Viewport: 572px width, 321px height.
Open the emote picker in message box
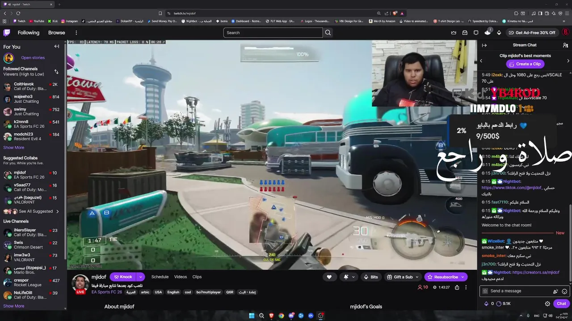(x=564, y=291)
